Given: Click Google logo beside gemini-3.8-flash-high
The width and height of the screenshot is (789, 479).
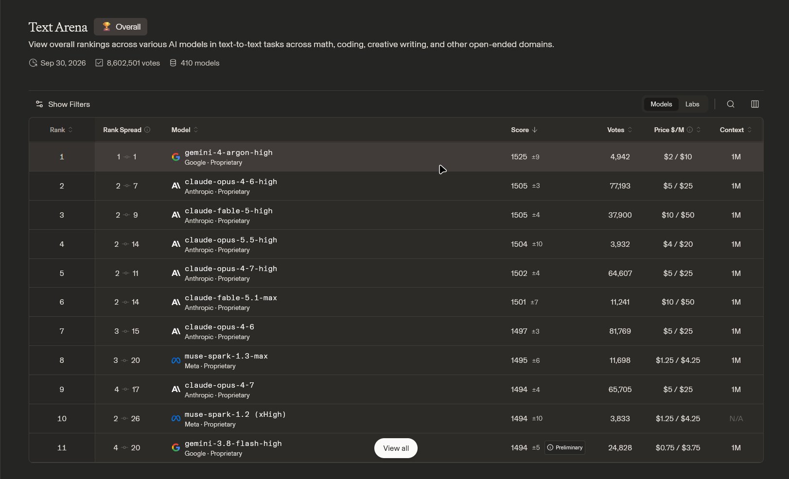Looking at the screenshot, I should pos(176,447).
